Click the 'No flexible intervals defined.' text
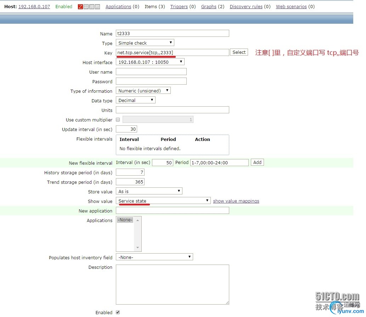The image size is (366, 317). pyautogui.click(x=150, y=148)
